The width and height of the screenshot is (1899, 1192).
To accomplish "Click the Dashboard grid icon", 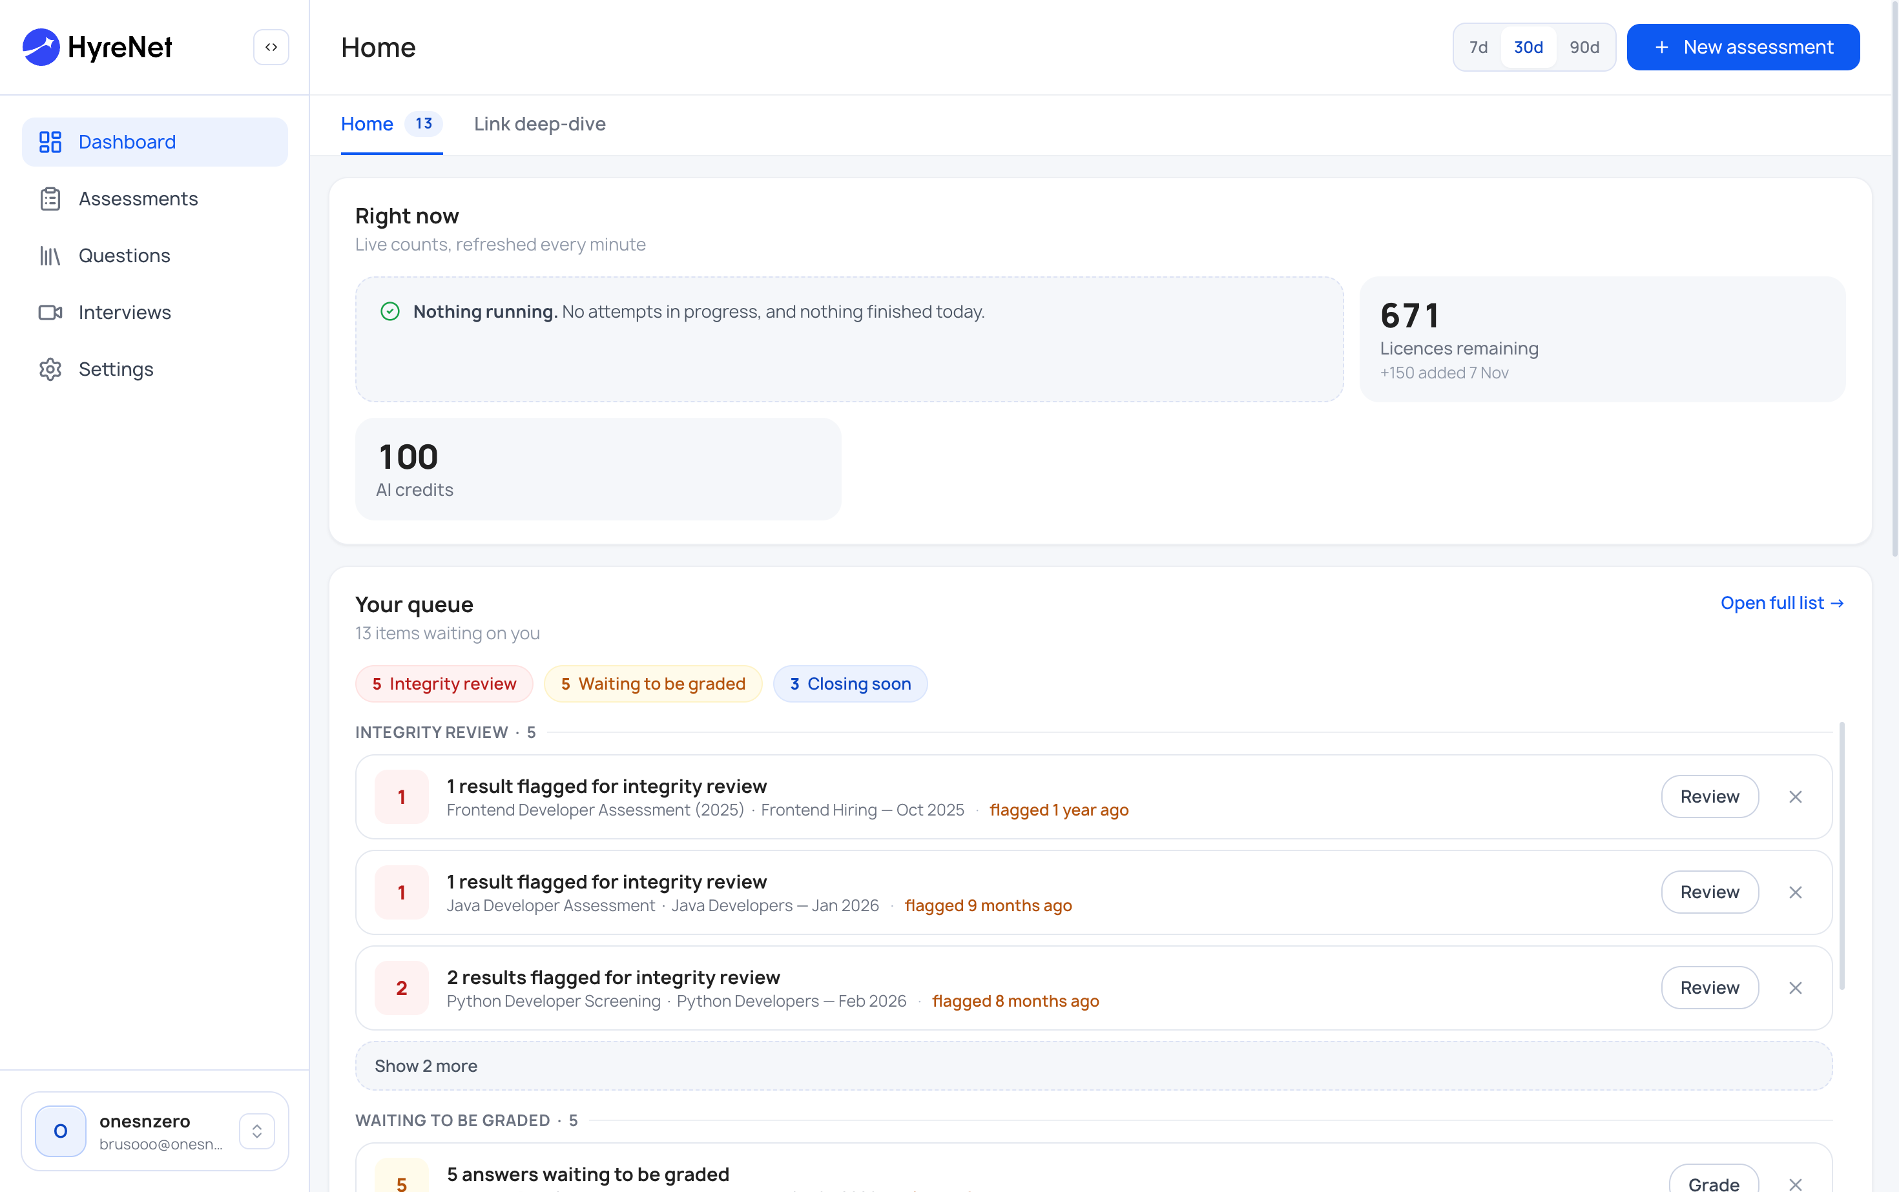I will [x=50, y=142].
